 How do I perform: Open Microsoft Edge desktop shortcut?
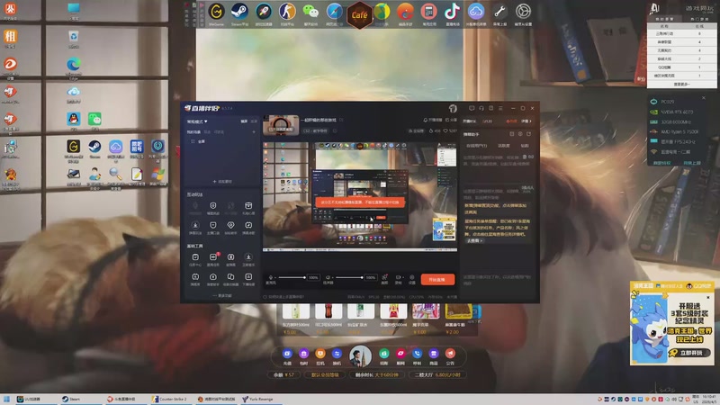(74, 64)
